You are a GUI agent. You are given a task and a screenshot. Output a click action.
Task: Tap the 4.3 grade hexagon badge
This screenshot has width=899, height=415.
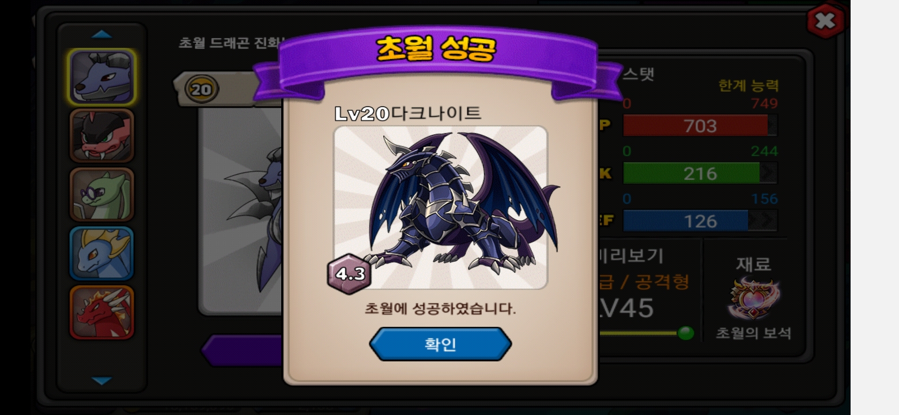point(350,274)
